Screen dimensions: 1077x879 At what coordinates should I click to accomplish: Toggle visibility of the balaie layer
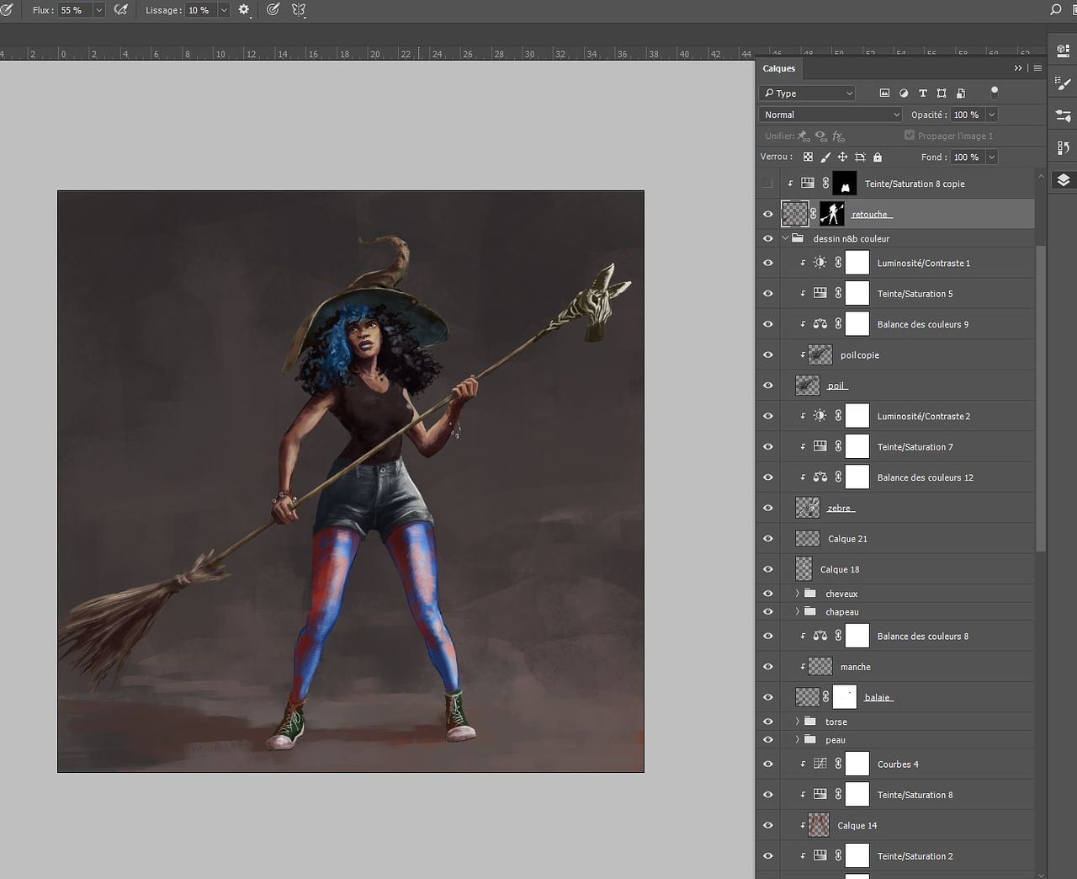point(767,697)
